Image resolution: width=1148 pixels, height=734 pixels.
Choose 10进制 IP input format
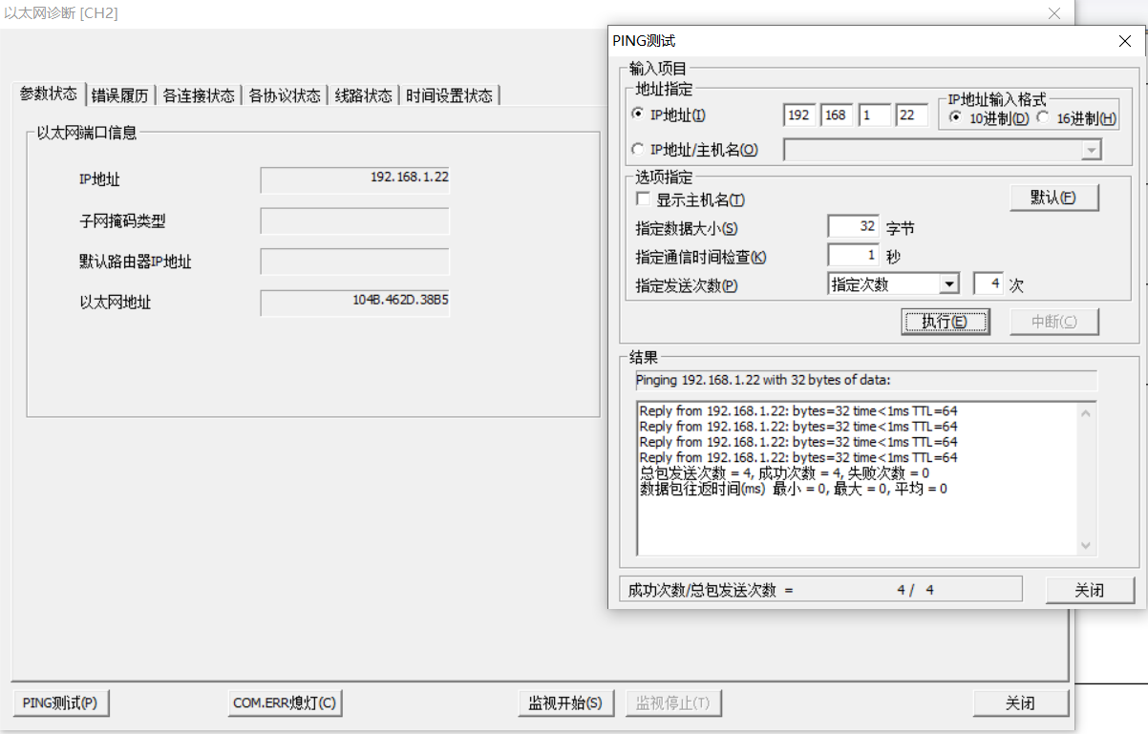tap(955, 118)
